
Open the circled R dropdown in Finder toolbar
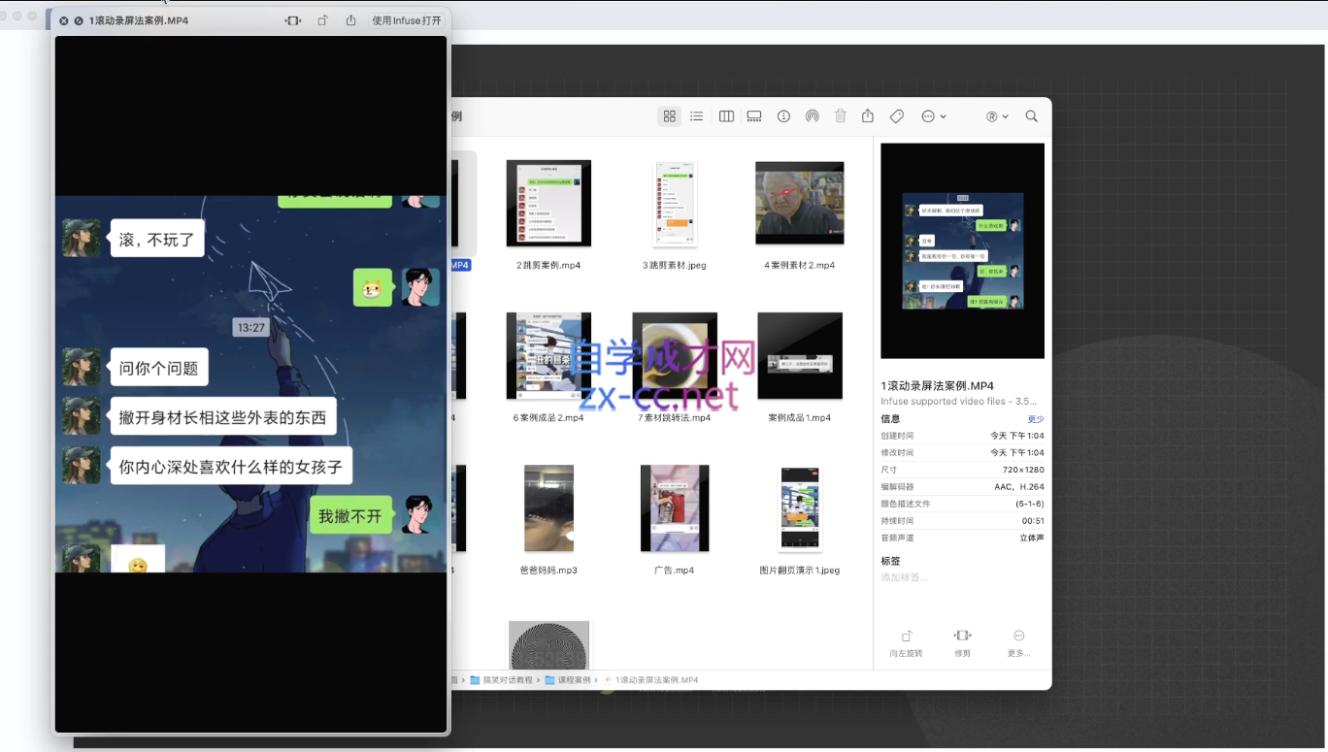tap(997, 116)
